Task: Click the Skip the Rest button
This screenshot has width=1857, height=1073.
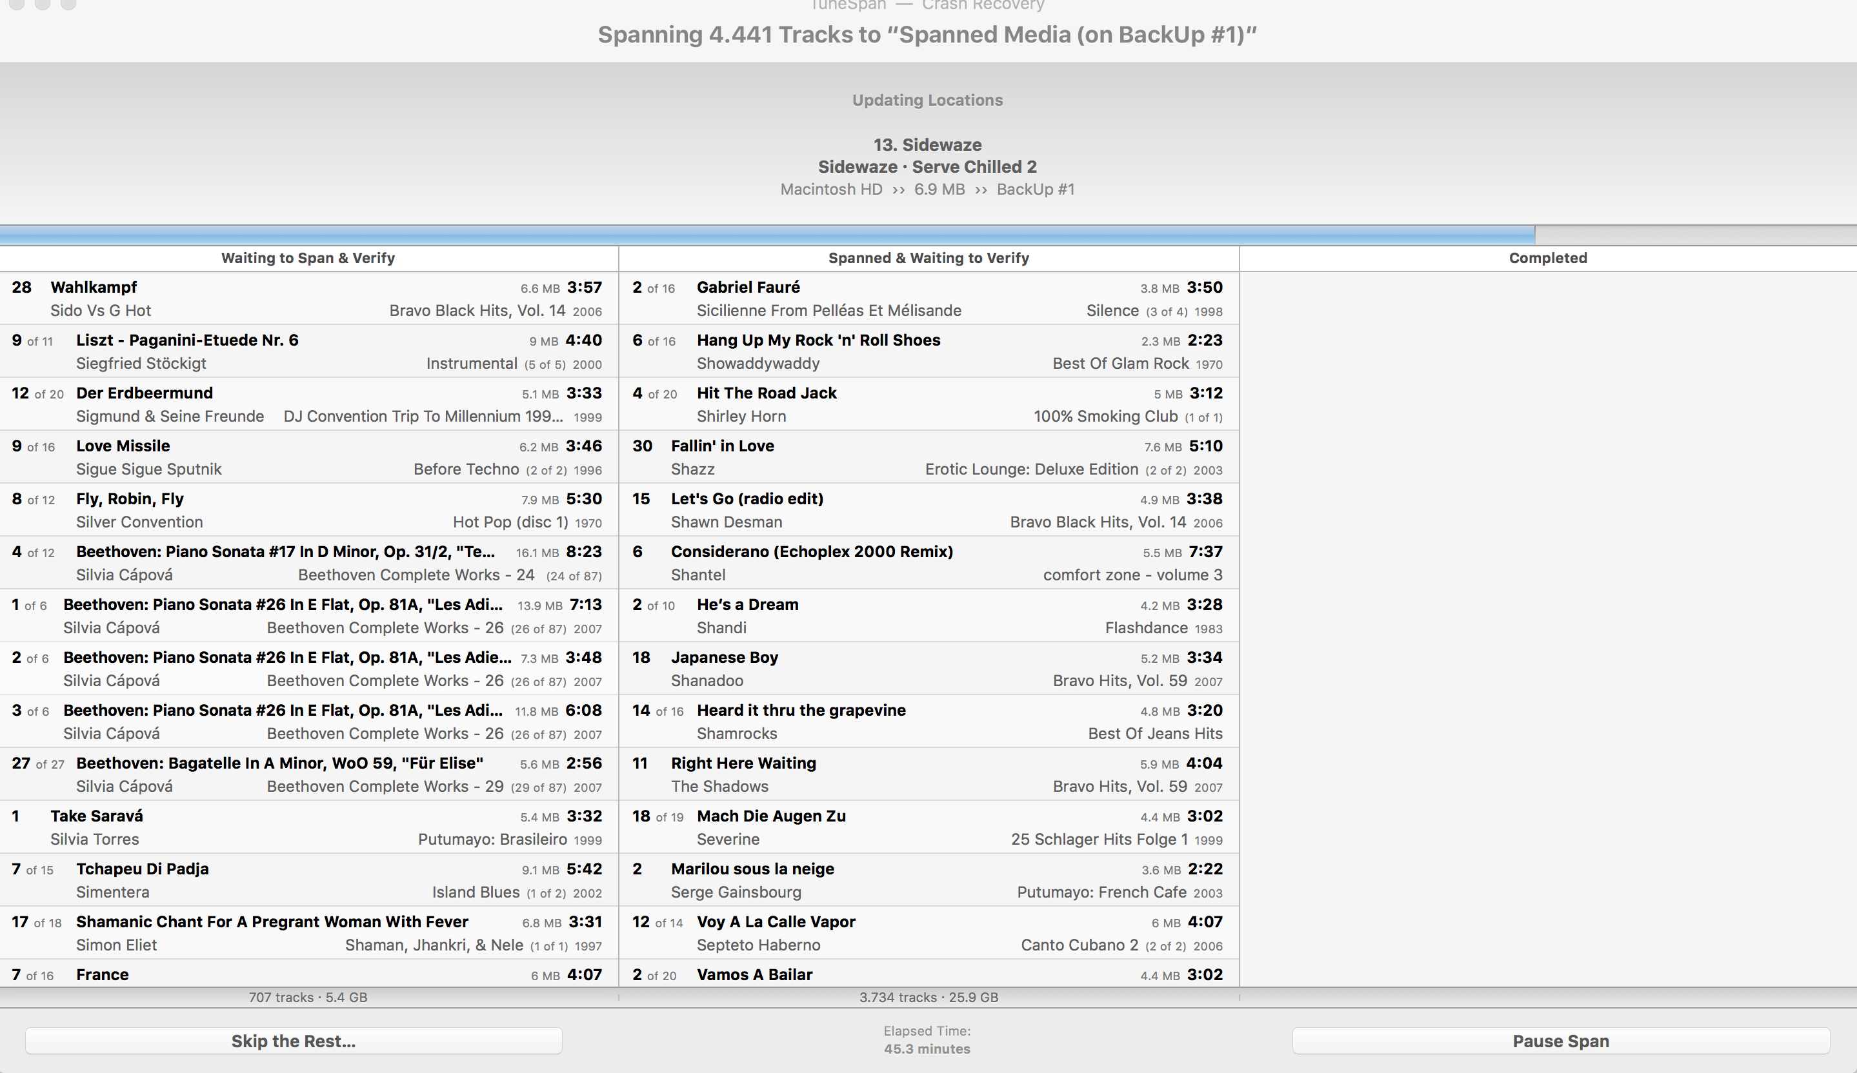Action: point(294,1041)
